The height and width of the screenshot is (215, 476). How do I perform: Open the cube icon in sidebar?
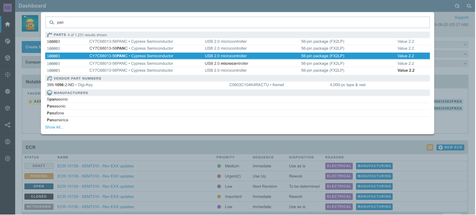pos(8,108)
